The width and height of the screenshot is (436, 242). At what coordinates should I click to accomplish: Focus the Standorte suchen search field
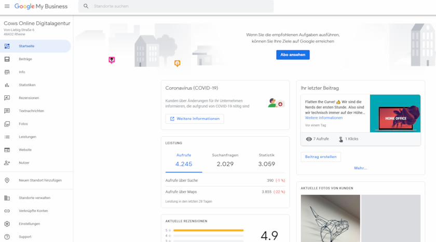coord(176,6)
